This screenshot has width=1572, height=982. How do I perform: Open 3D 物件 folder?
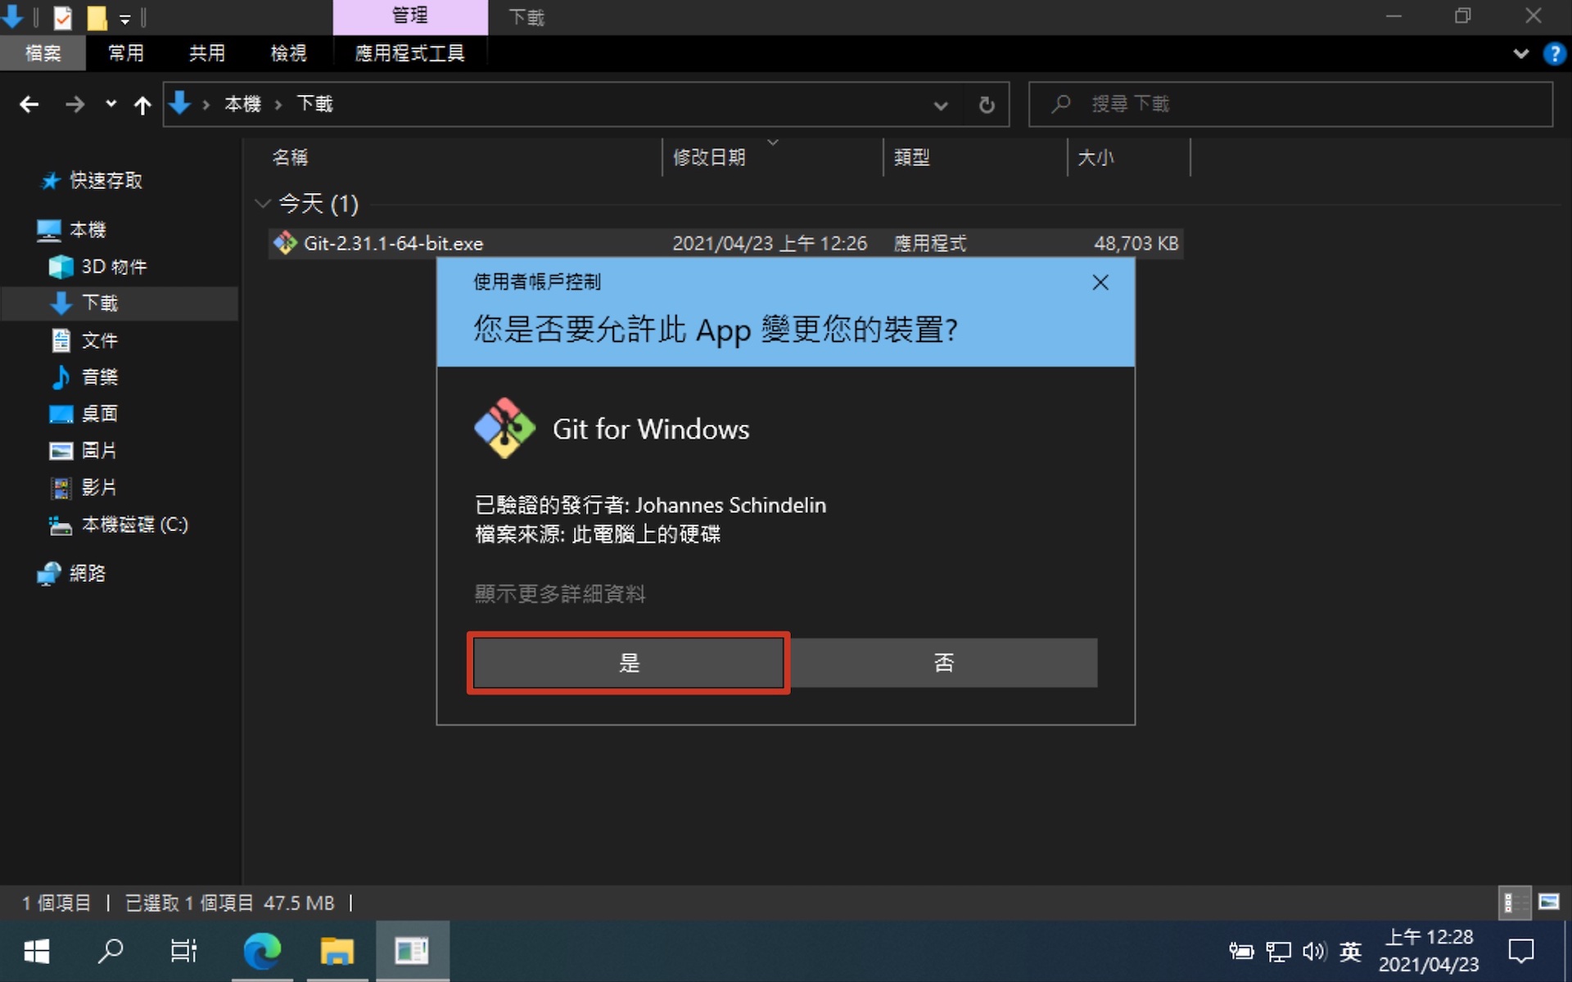(114, 267)
